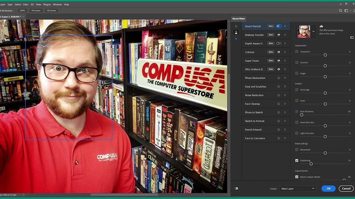Toggle the before/after preview icon
Viewport: 355px width, 199px height.
236,188
